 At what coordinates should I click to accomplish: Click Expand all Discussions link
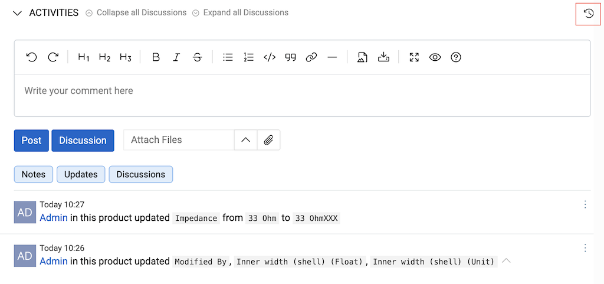pyautogui.click(x=240, y=12)
